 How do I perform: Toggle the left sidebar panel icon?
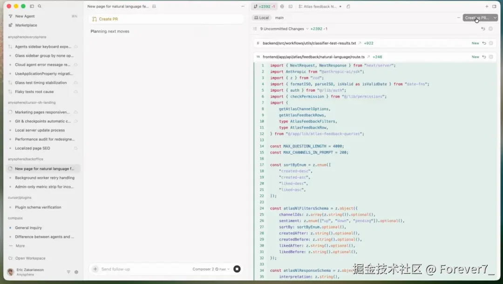(x=32, y=6)
